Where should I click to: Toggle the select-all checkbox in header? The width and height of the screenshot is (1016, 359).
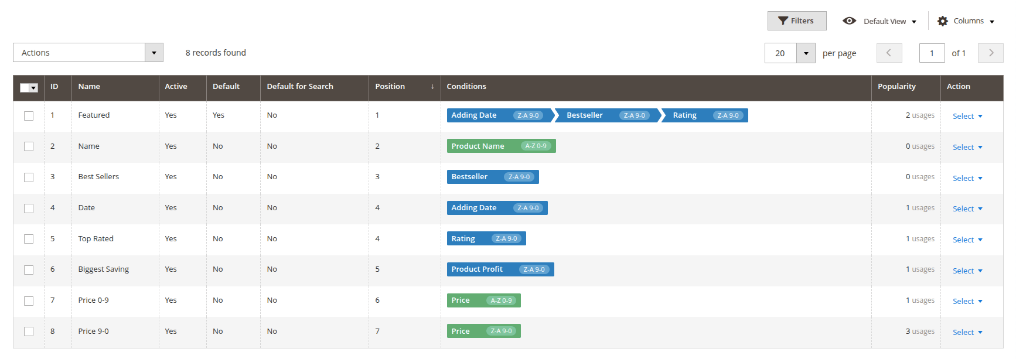[24, 88]
